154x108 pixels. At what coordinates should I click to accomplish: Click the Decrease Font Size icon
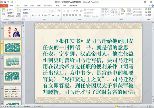[x=55, y=10]
